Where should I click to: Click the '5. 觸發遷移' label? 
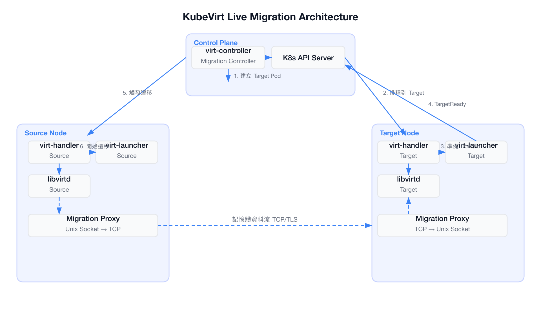point(138,93)
